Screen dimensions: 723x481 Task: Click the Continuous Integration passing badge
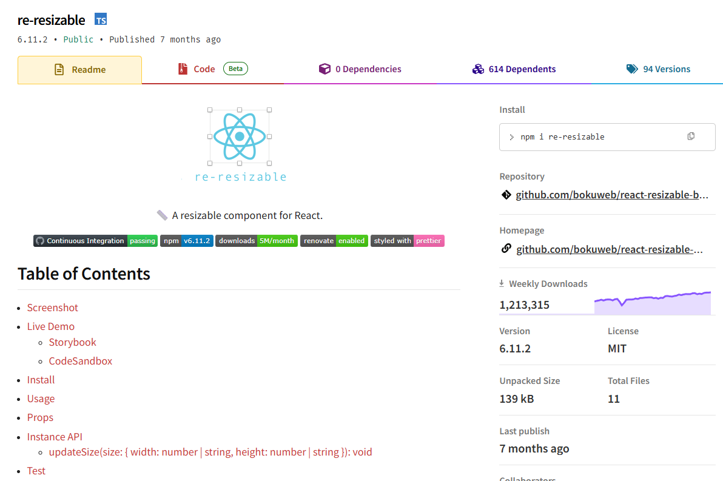coord(95,241)
